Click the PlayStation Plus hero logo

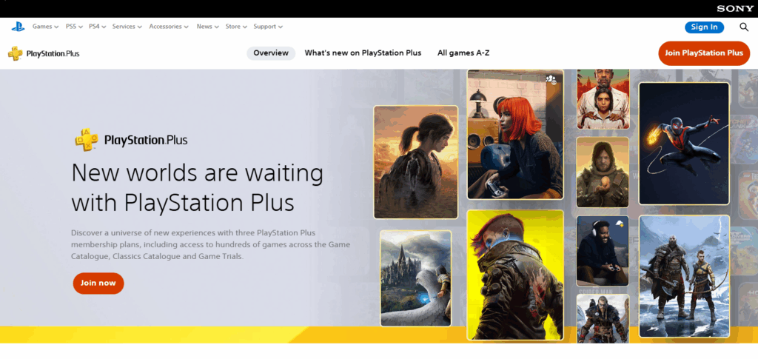[x=131, y=140]
